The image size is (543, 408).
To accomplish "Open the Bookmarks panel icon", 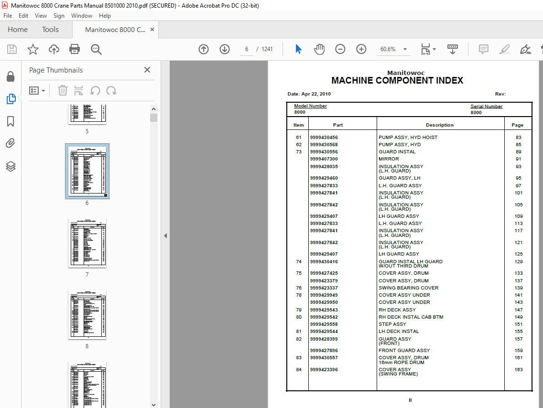I will [x=11, y=121].
